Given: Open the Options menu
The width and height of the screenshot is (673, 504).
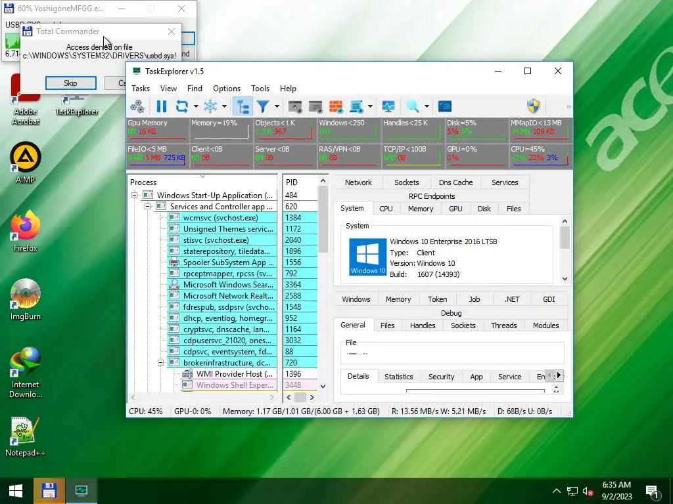Looking at the screenshot, I should 227,89.
